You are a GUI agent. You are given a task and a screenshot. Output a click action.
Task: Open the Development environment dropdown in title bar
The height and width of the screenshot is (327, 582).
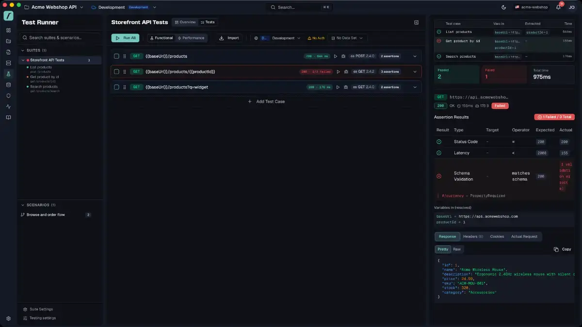124,7
